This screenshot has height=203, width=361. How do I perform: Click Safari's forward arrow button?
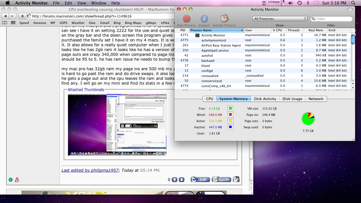click(x=13, y=16)
